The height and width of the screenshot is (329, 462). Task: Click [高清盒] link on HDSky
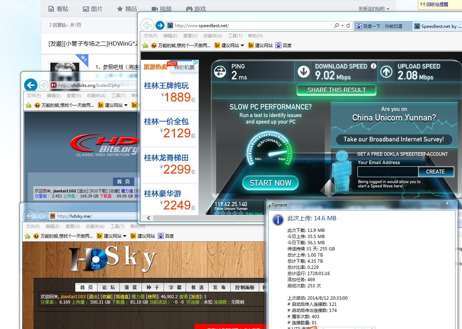[x=122, y=296]
